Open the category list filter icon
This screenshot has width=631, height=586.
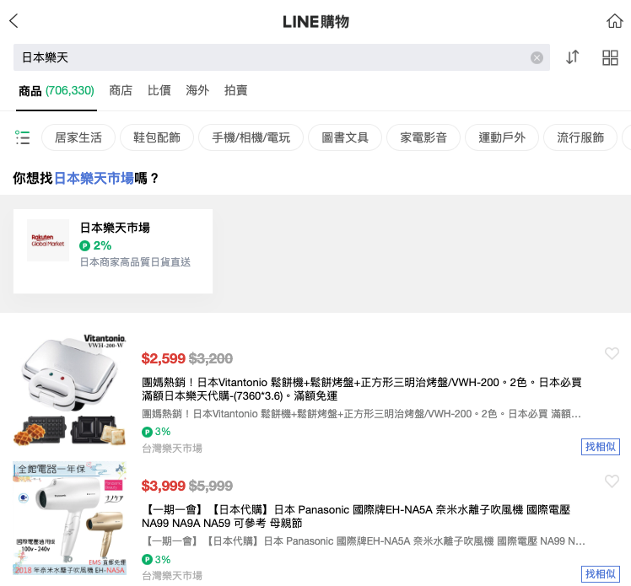click(x=22, y=137)
